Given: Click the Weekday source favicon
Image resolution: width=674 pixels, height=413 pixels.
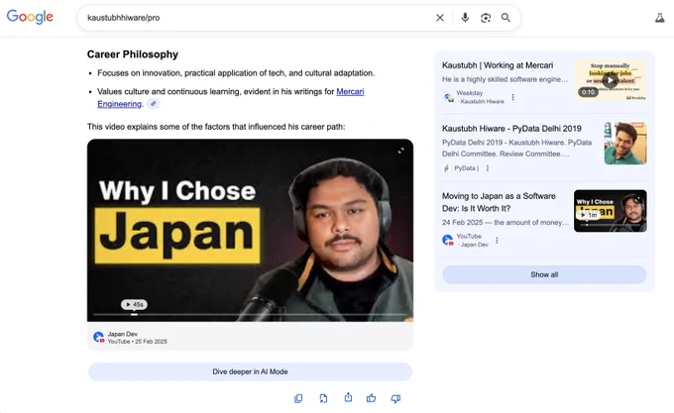Looking at the screenshot, I should (448, 98).
